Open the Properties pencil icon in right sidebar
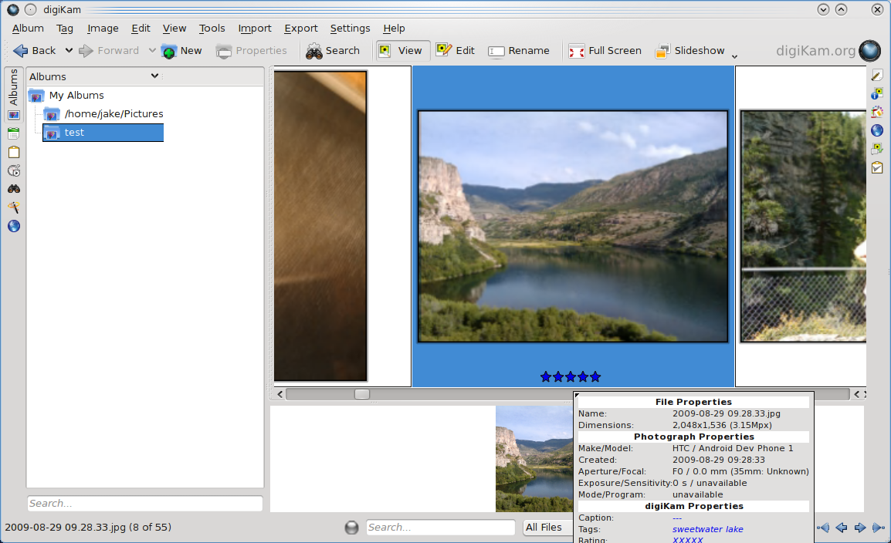 point(877,75)
